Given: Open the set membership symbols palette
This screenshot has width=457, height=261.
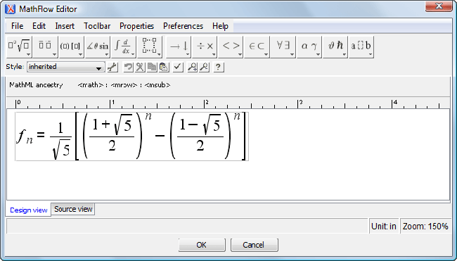Looking at the screenshot, I should 257,47.
